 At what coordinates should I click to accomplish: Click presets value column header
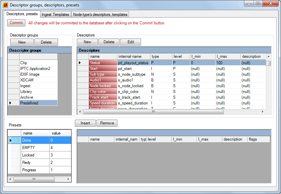pos(60,133)
